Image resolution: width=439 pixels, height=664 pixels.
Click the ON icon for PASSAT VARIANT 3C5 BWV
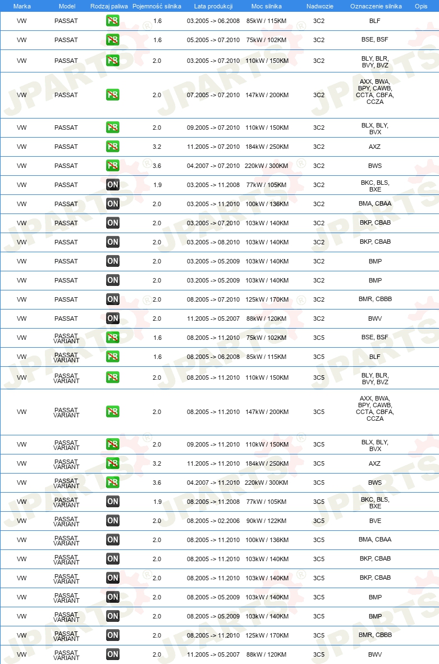point(113,654)
